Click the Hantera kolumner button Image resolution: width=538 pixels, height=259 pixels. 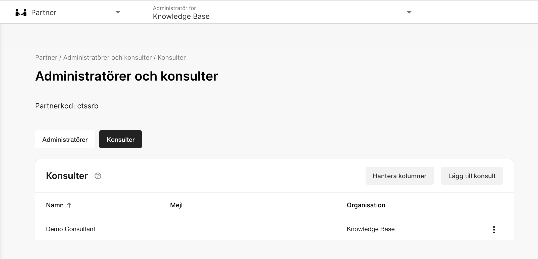[399, 176]
